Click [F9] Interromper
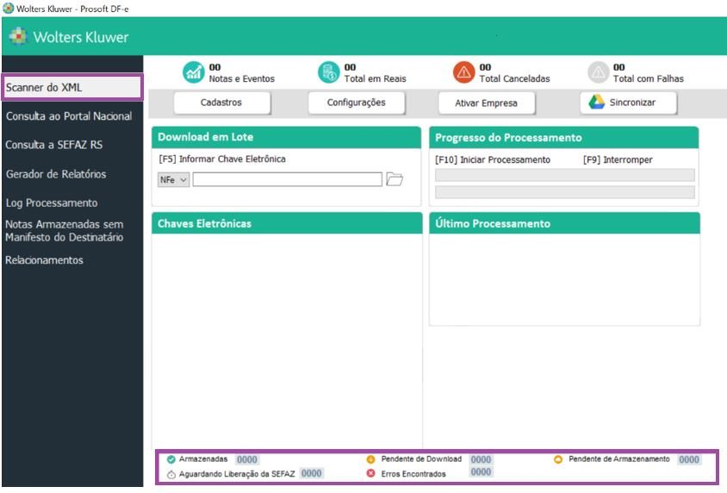The image size is (727, 493). (x=618, y=159)
